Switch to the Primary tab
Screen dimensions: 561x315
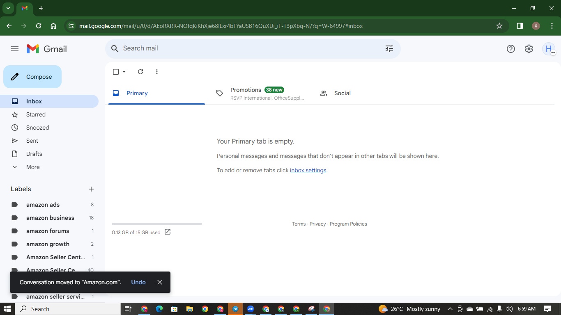156,93
